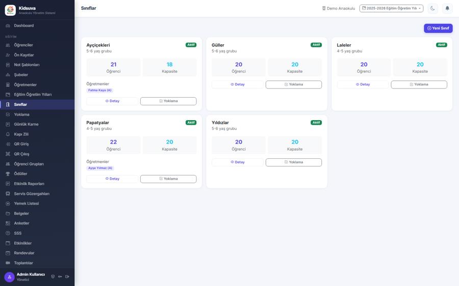The image size is (459, 286).
Task: Open Randevular menu item
Action: click(37, 253)
